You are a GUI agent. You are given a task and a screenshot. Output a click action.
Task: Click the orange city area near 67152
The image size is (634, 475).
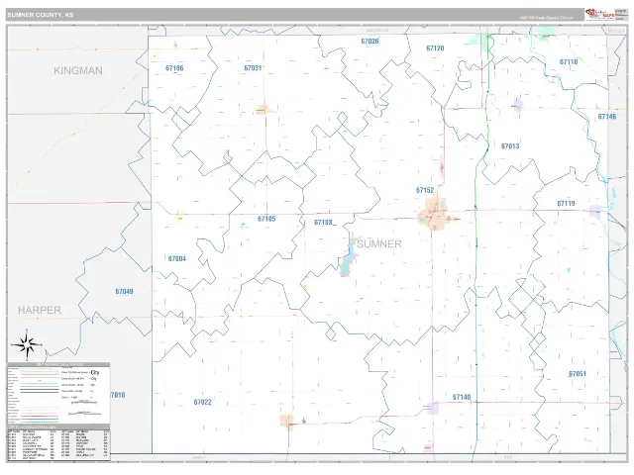pos(433,214)
